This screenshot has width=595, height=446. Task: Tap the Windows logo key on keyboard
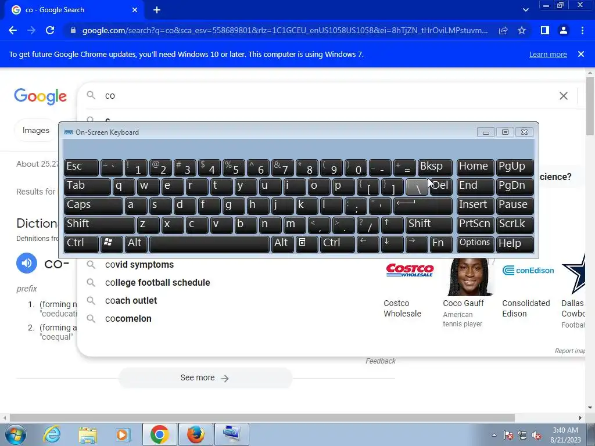(x=112, y=244)
